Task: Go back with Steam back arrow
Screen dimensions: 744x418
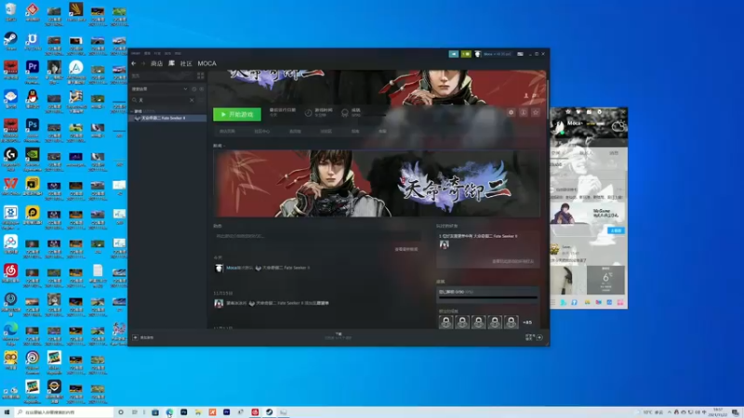Action: [x=134, y=63]
